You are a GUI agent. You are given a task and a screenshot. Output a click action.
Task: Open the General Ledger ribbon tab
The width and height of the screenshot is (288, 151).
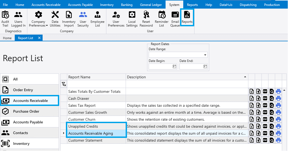pyautogui.click(x=151, y=5)
